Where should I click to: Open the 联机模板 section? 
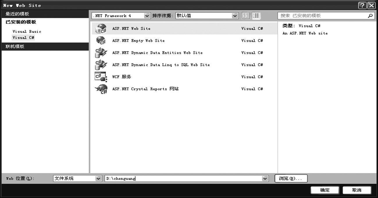coord(45,46)
